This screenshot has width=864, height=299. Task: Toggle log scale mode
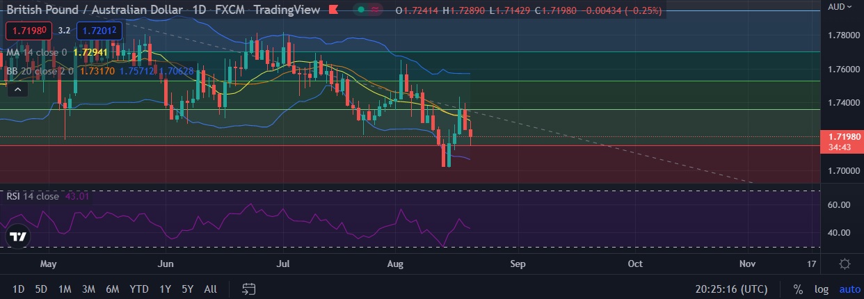point(822,289)
